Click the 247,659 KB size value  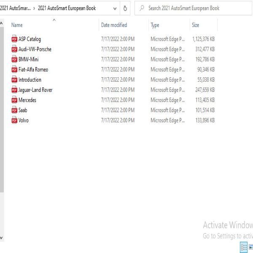[x=205, y=90]
